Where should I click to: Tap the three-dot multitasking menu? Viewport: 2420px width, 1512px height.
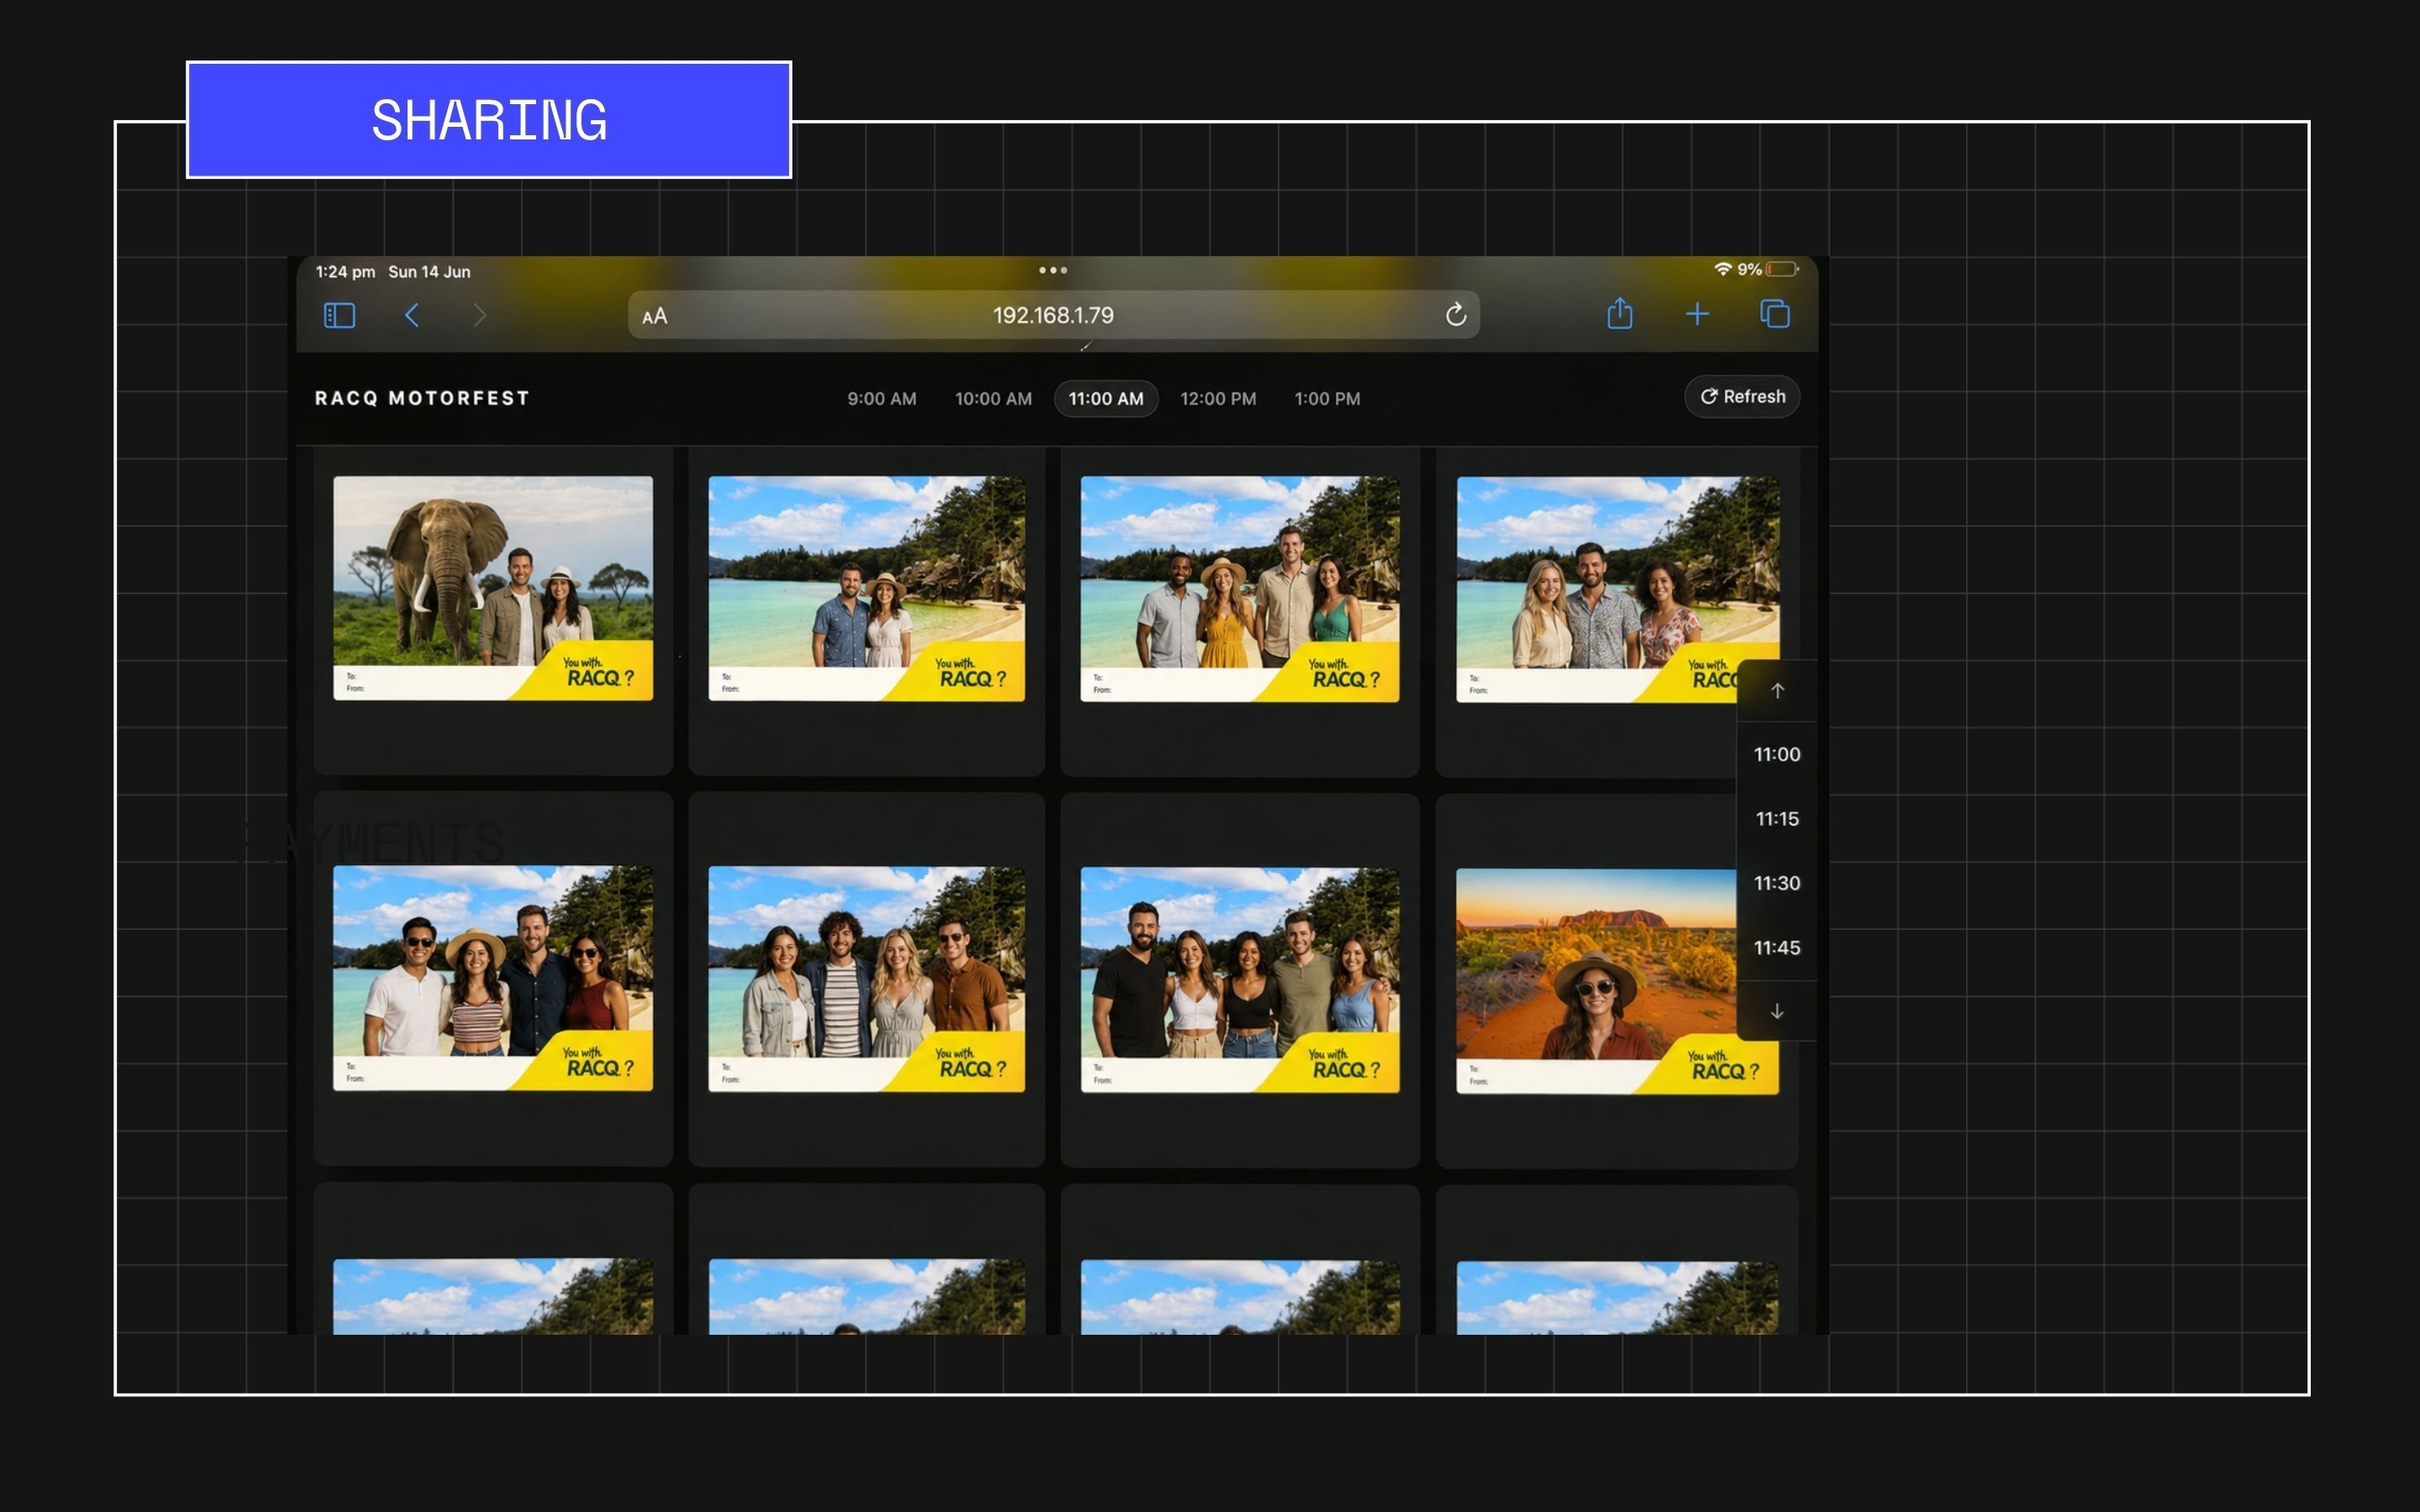pos(1053,270)
